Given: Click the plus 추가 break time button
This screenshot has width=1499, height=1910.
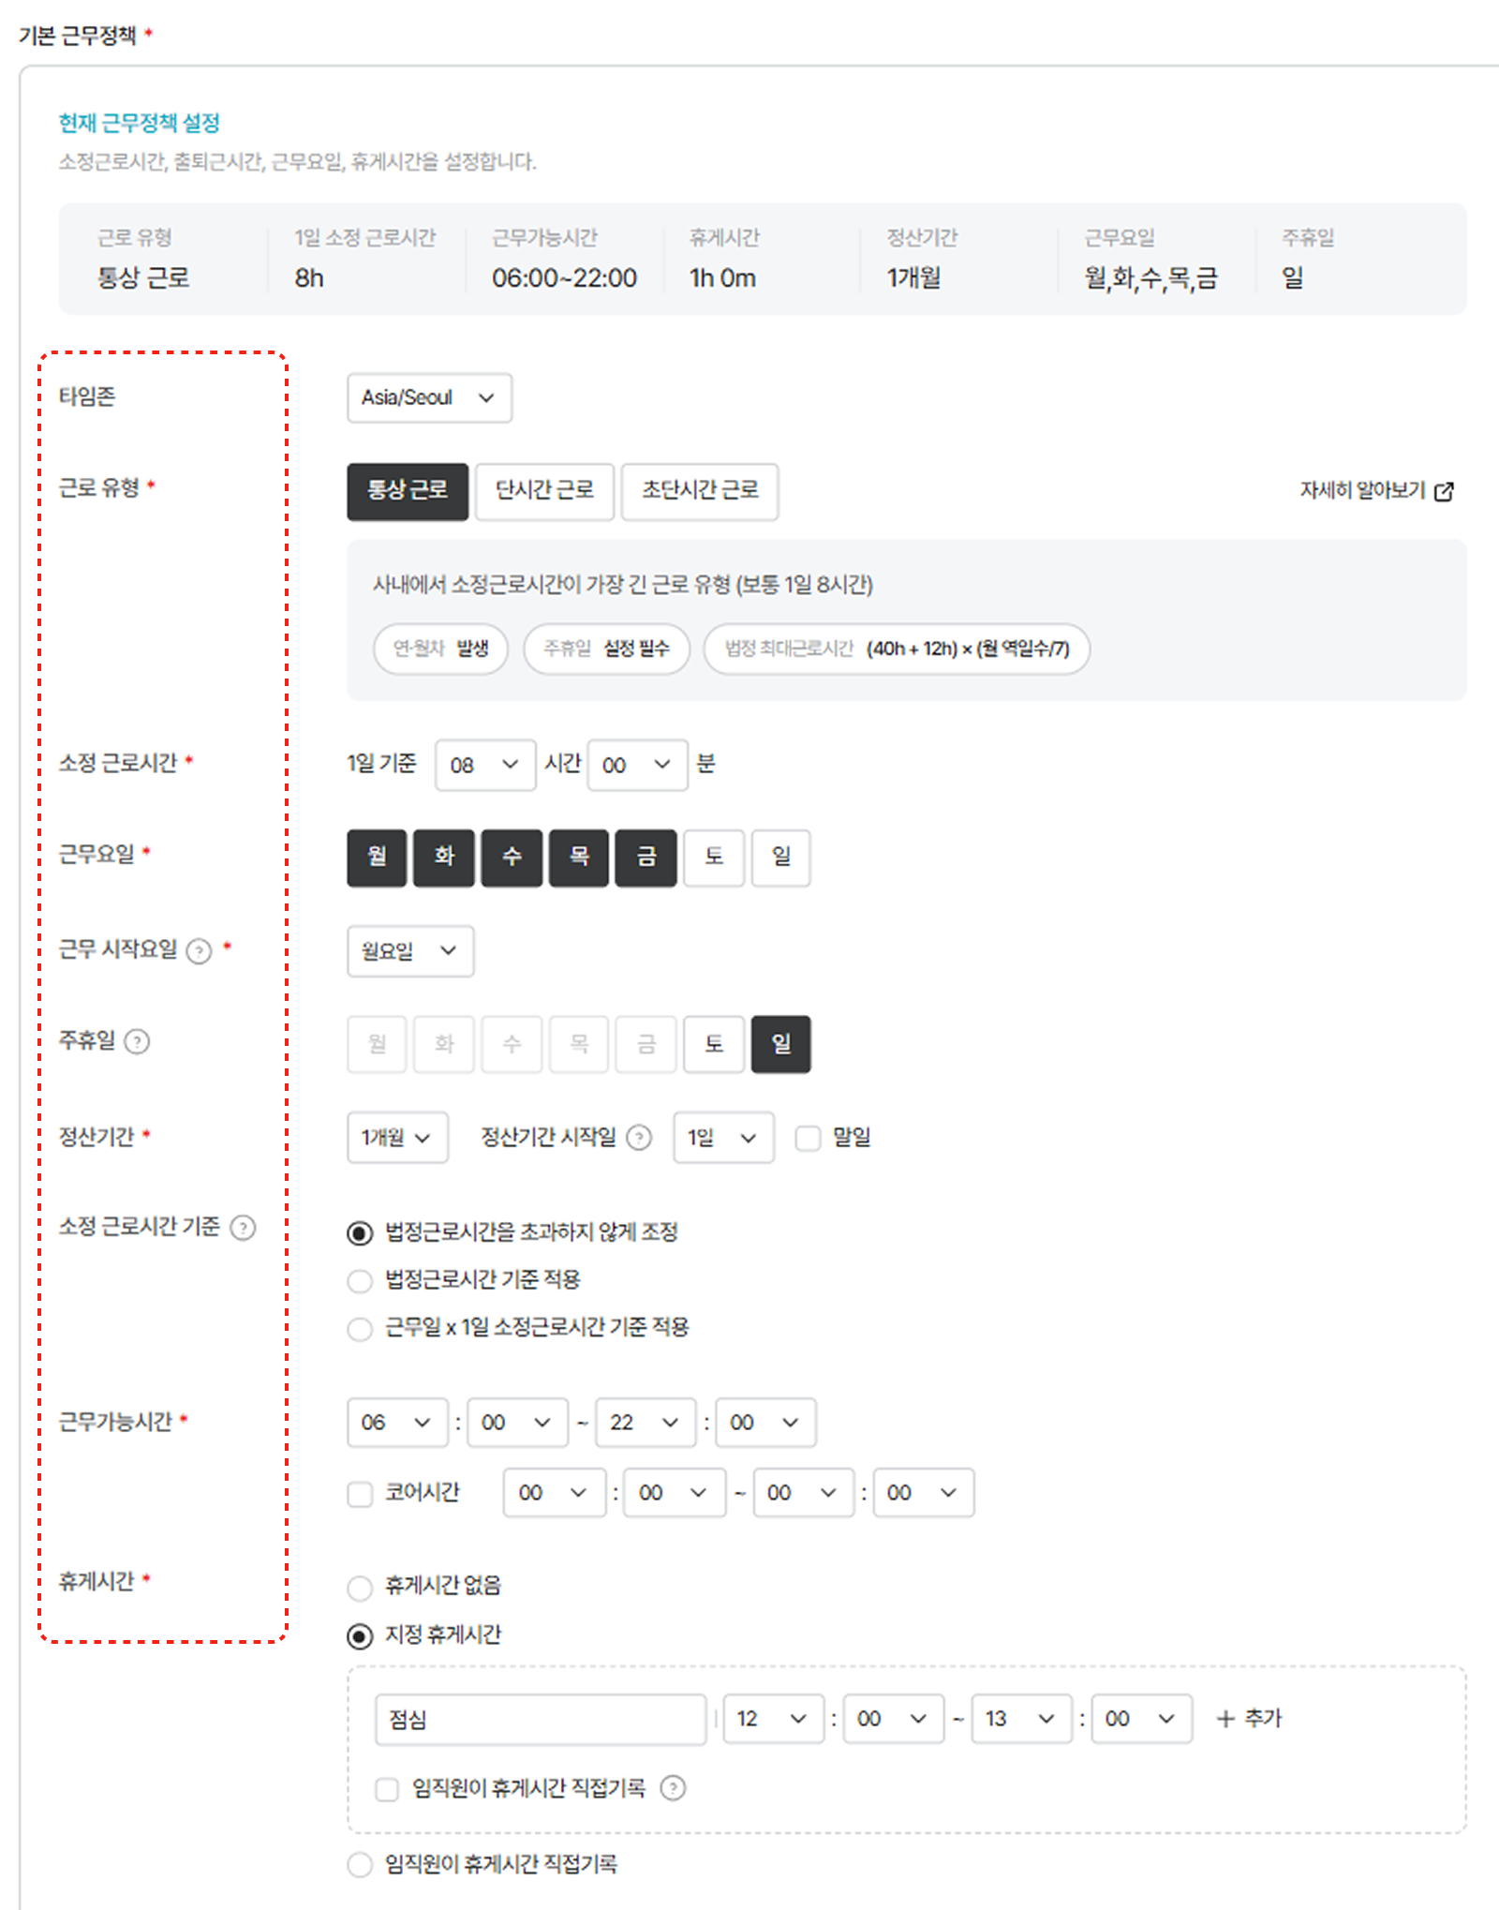Looking at the screenshot, I should [1248, 1719].
